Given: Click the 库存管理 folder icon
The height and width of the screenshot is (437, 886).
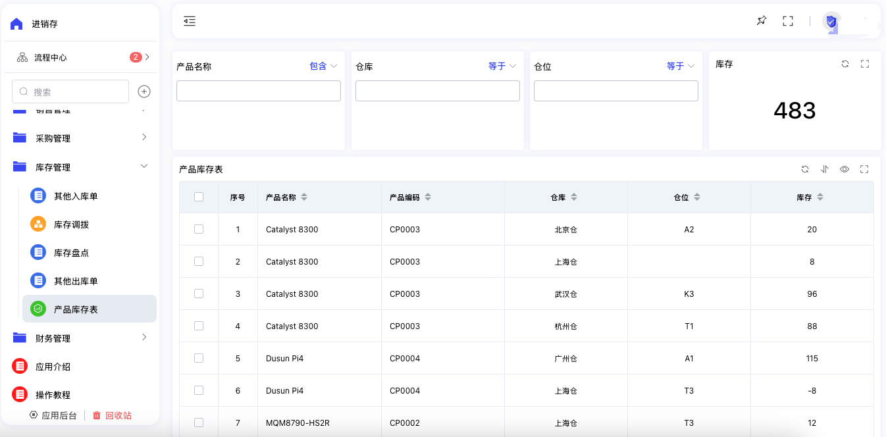Looking at the screenshot, I should pos(20,167).
